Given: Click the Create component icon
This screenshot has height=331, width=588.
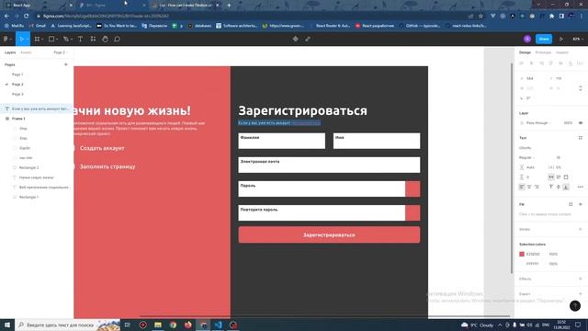Looking at the screenshot, I should (296, 39).
